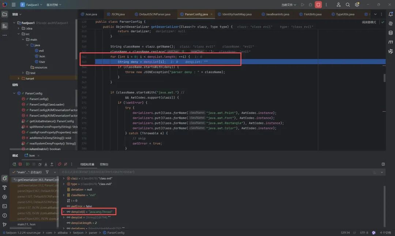Rerun the Json debug session
This screenshot has height=236, width=395.
click(x=14, y=164)
